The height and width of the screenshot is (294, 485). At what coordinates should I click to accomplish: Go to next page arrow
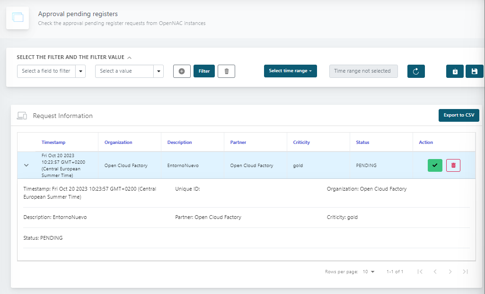tap(450, 272)
